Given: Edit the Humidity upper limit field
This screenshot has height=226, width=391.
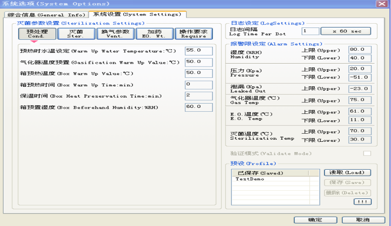Looking at the screenshot, I should 360,50.
